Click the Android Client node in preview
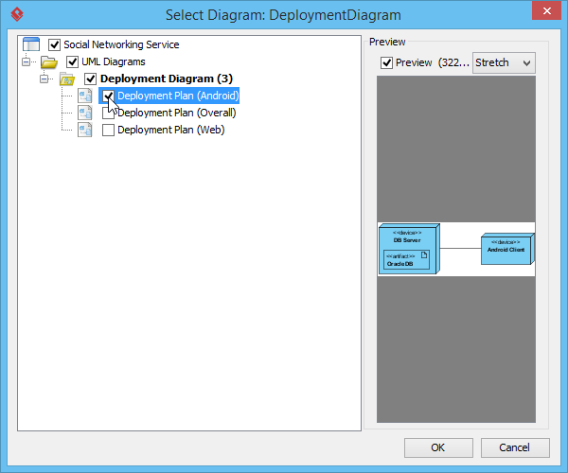This screenshot has height=473, width=568. [507, 249]
